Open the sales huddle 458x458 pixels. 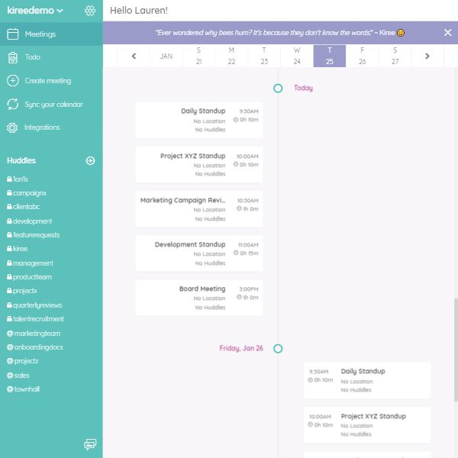(x=18, y=376)
